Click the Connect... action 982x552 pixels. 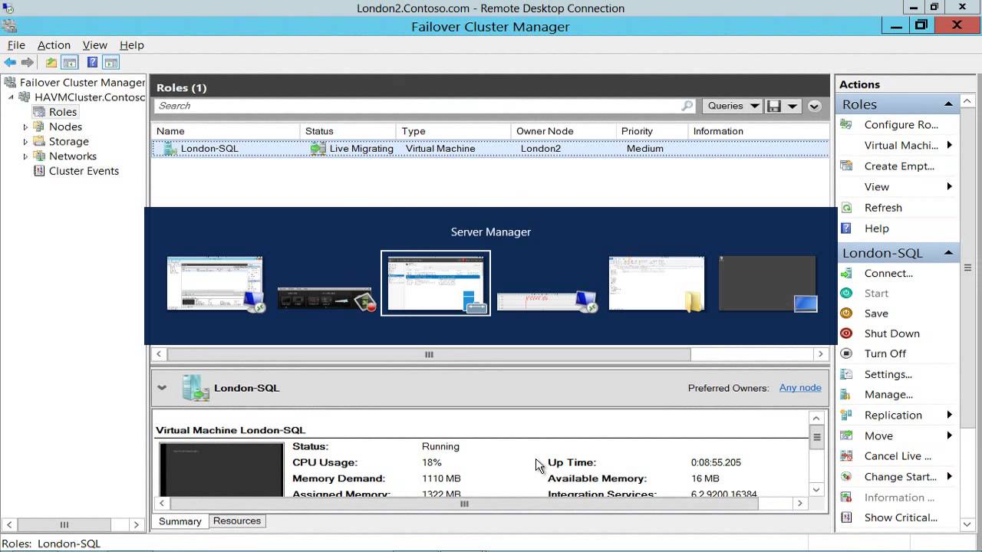888,273
